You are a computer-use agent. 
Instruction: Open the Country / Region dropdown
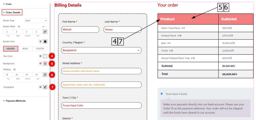pyautogui.click(x=101, y=50)
